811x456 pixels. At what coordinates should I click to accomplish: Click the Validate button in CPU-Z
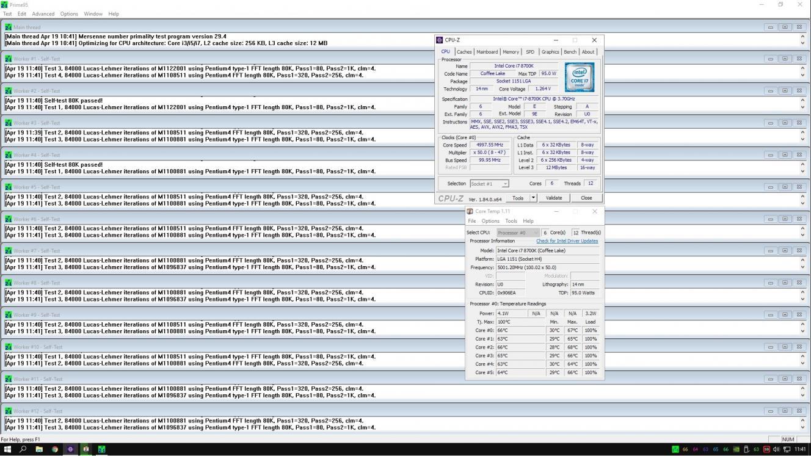tap(553, 198)
